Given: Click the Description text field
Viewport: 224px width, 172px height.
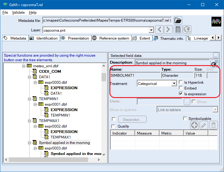Looking at the screenshot, I should [172, 63].
